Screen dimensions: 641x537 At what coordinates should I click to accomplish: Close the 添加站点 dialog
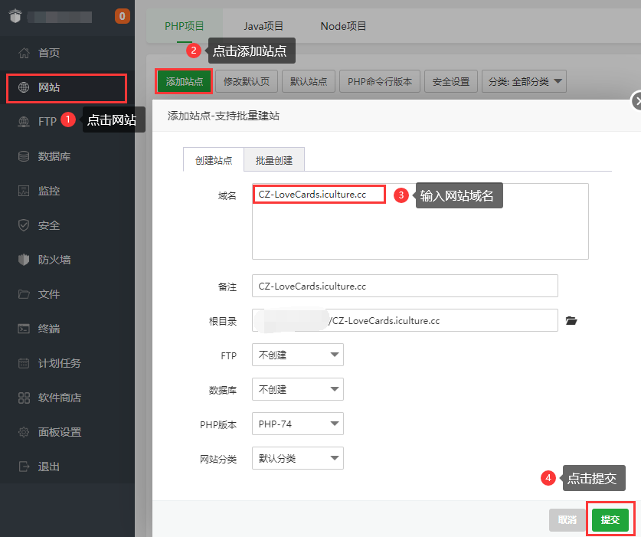pyautogui.click(x=636, y=100)
